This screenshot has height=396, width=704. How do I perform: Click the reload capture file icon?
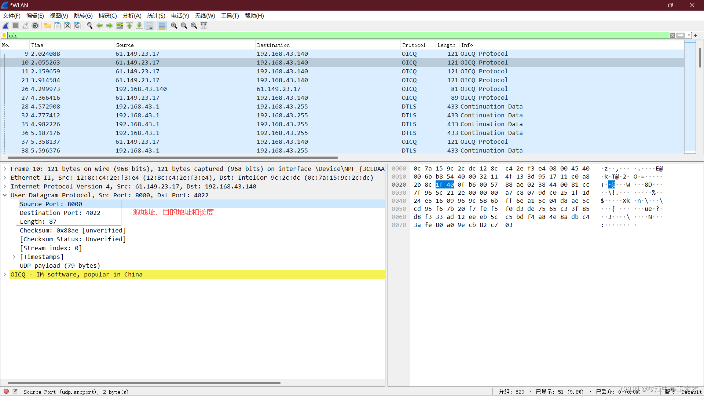pos(77,26)
